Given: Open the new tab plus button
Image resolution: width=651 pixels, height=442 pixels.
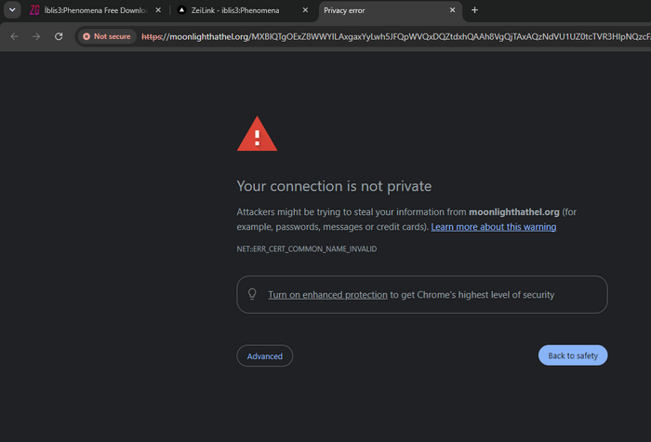Looking at the screenshot, I should tap(474, 10).
